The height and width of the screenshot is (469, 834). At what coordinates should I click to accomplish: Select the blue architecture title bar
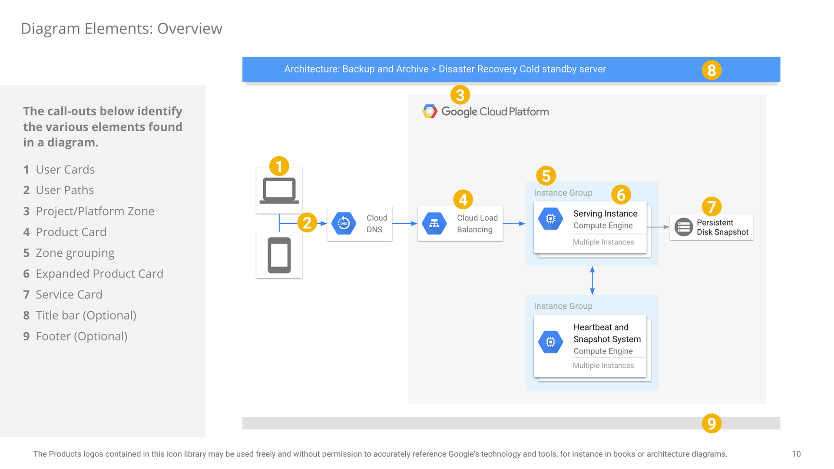tap(511, 69)
